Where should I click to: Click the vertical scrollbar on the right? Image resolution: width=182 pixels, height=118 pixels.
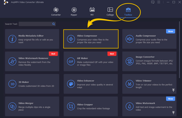180,50
